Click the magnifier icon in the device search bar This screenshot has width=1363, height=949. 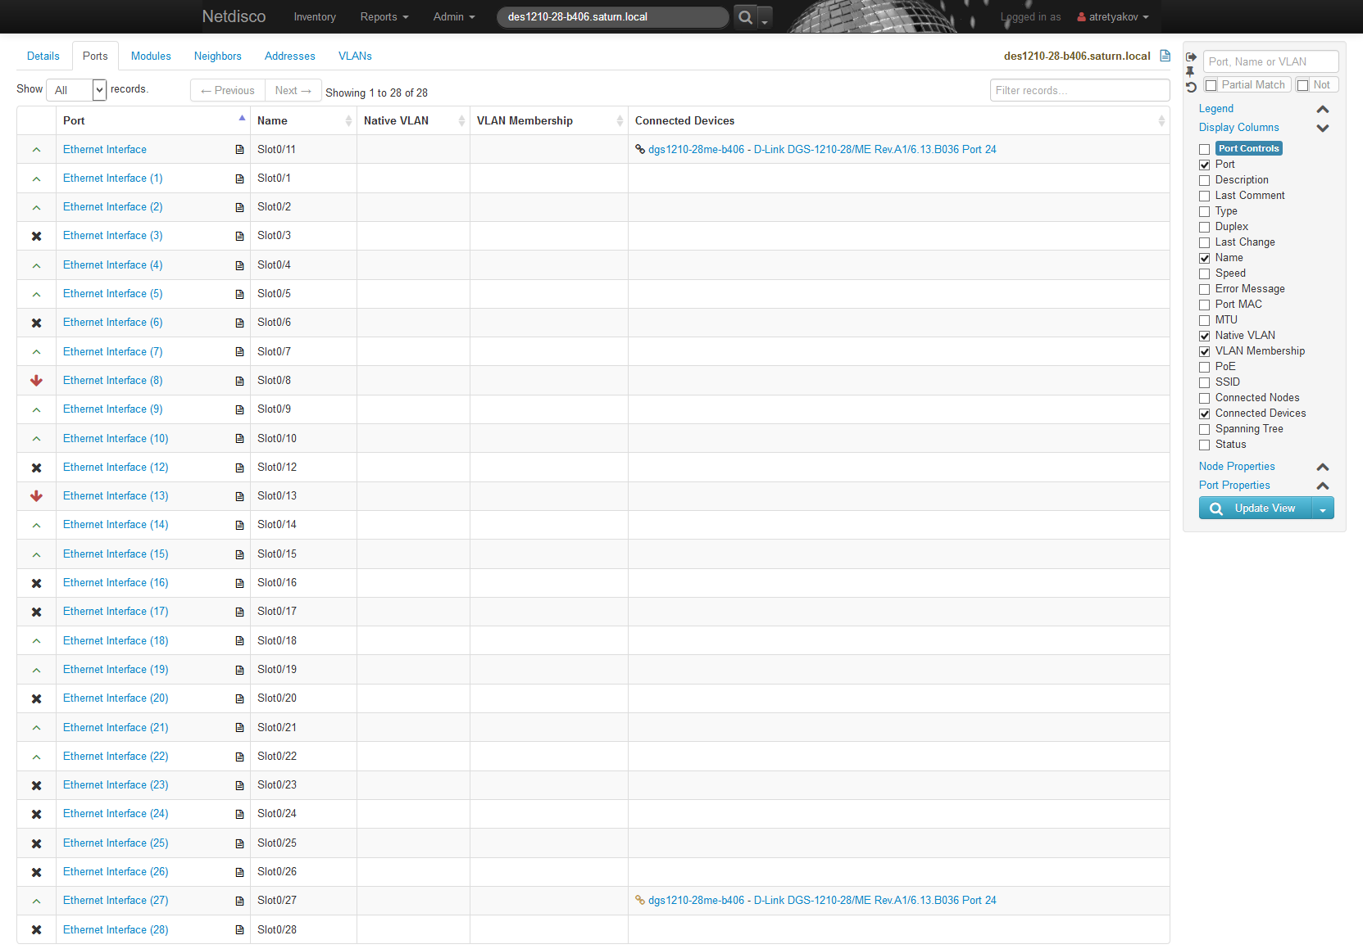point(744,16)
